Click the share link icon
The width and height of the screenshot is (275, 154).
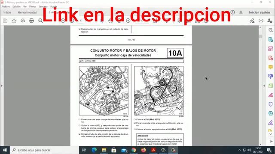(252, 21)
